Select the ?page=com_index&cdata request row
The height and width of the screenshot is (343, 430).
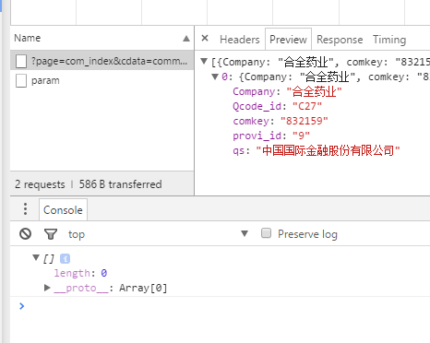click(102, 61)
